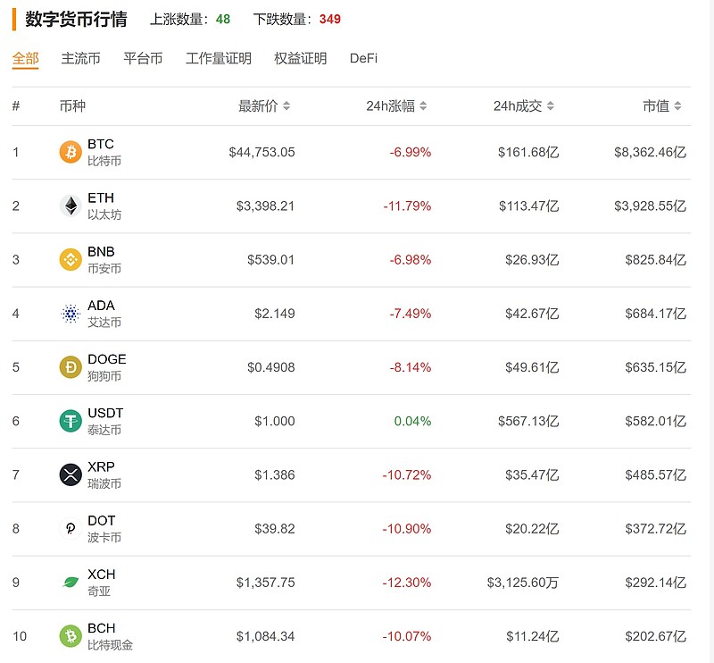The image size is (714, 663).
Task: Click the BCH price $1,084.34
Action: pyautogui.click(x=265, y=636)
